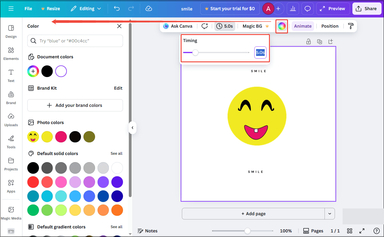Expand the Editing mode dropdown
Image resolution: width=384 pixels, height=237 pixels.
click(x=86, y=9)
